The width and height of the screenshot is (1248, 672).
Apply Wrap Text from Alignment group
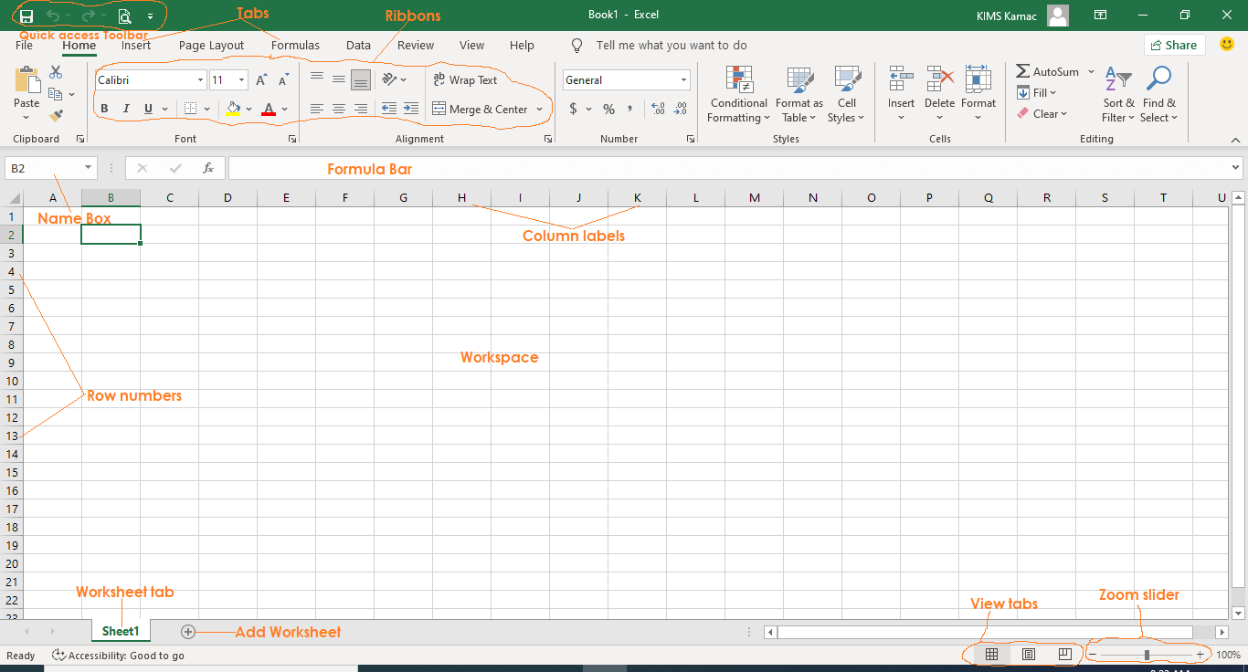click(x=465, y=80)
